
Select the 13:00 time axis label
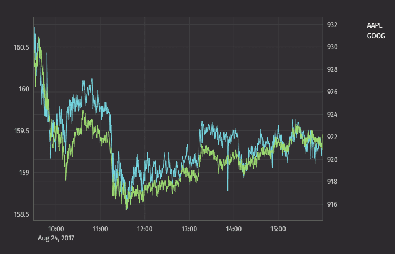[x=190, y=230]
